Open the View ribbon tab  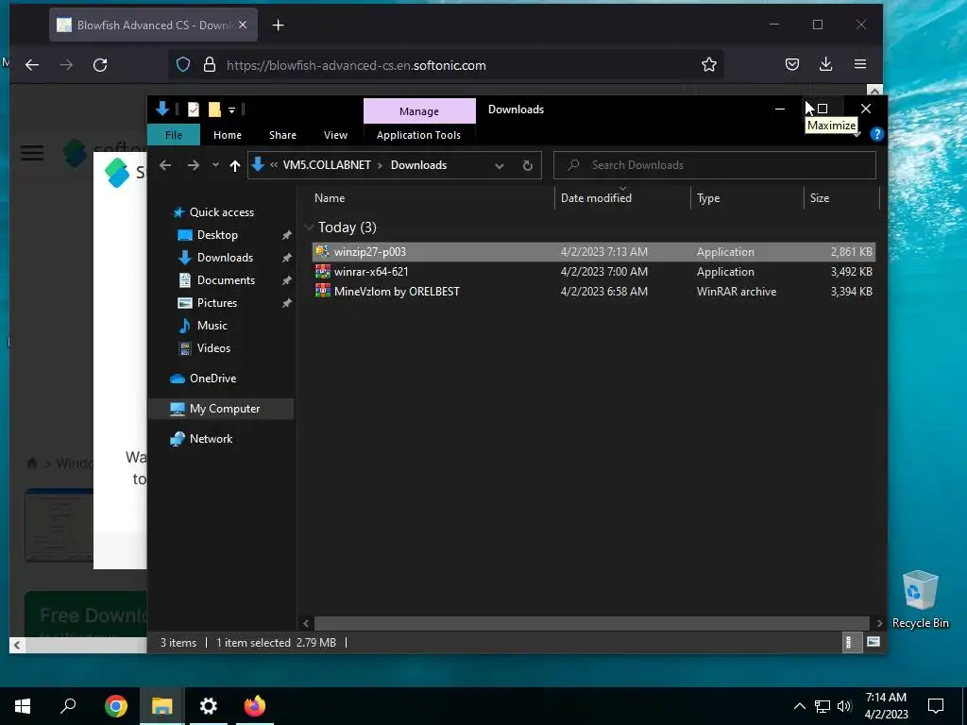click(335, 135)
